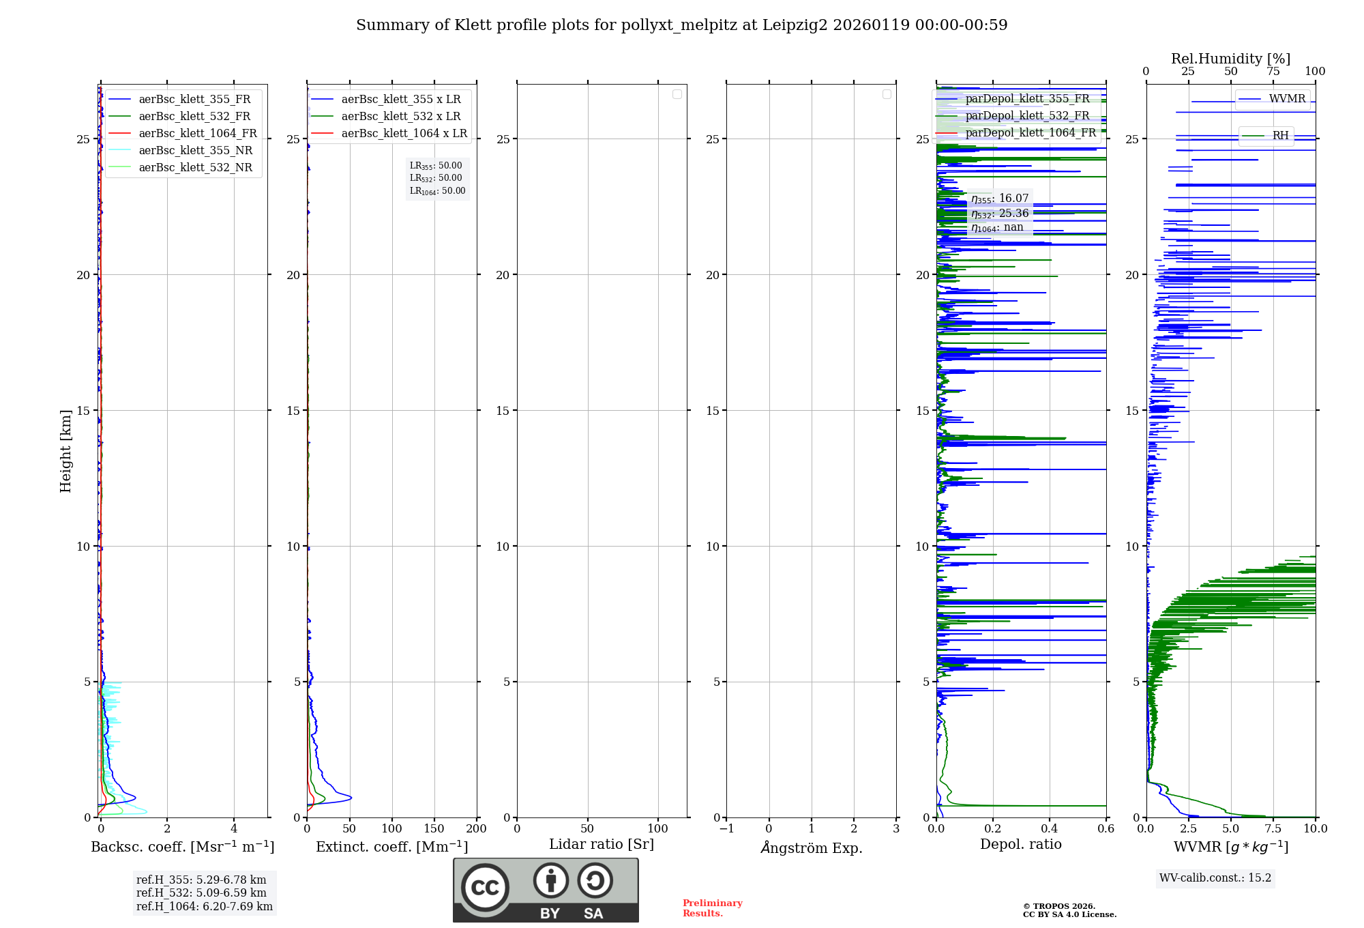Click the ShareAlike SA circular arrow icon
The image size is (1364, 928).
(x=595, y=881)
